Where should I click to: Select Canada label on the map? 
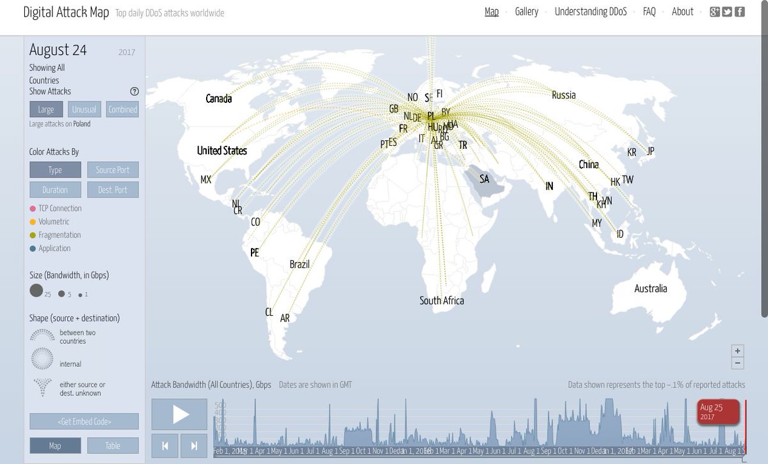point(219,99)
